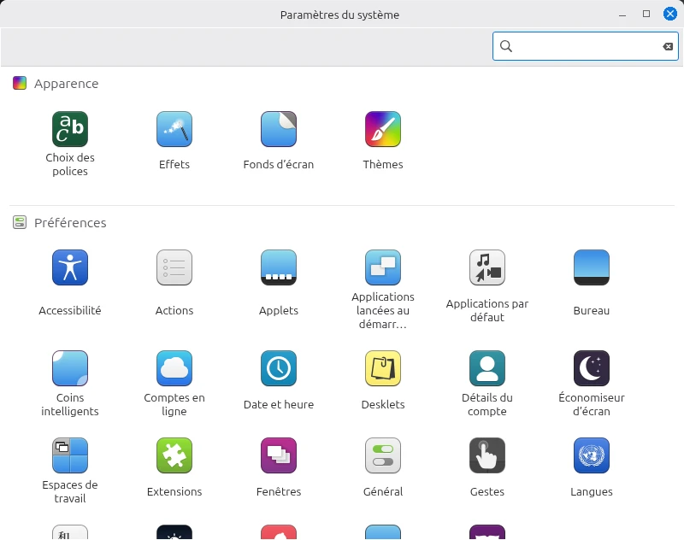Open Date et heure clock settings
Image resolution: width=684 pixels, height=540 pixels.
point(279,368)
